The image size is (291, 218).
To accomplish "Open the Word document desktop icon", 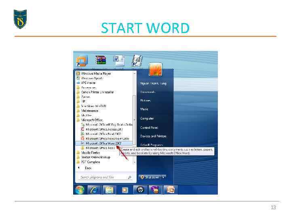I will (x=119, y=61).
